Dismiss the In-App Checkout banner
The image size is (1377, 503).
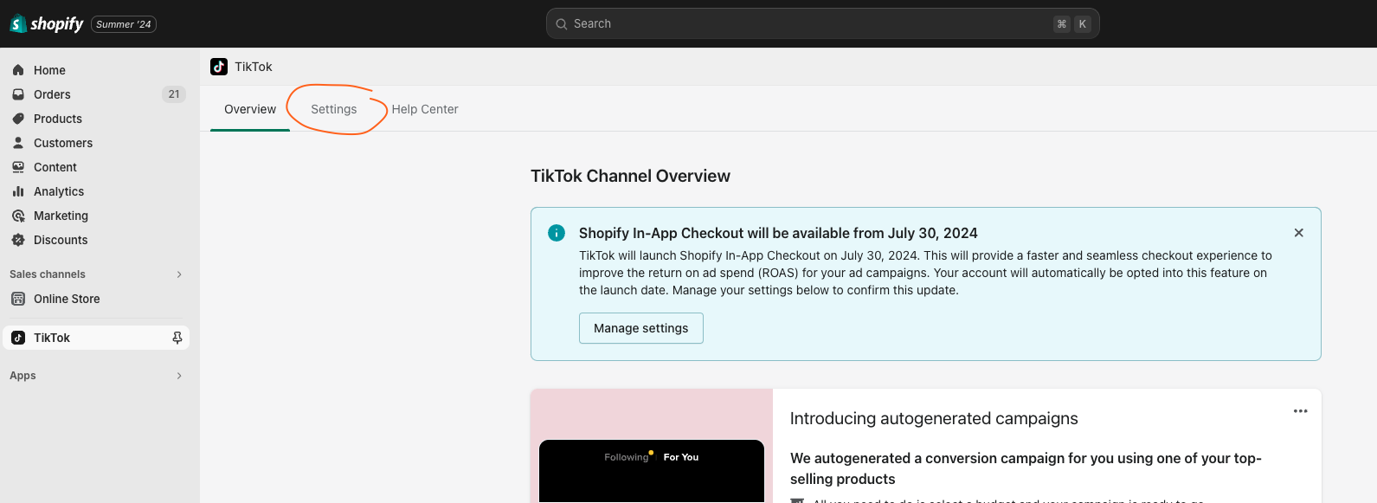coord(1298,233)
